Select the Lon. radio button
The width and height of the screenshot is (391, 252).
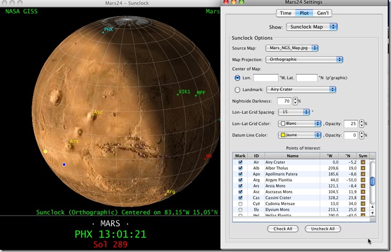237,78
